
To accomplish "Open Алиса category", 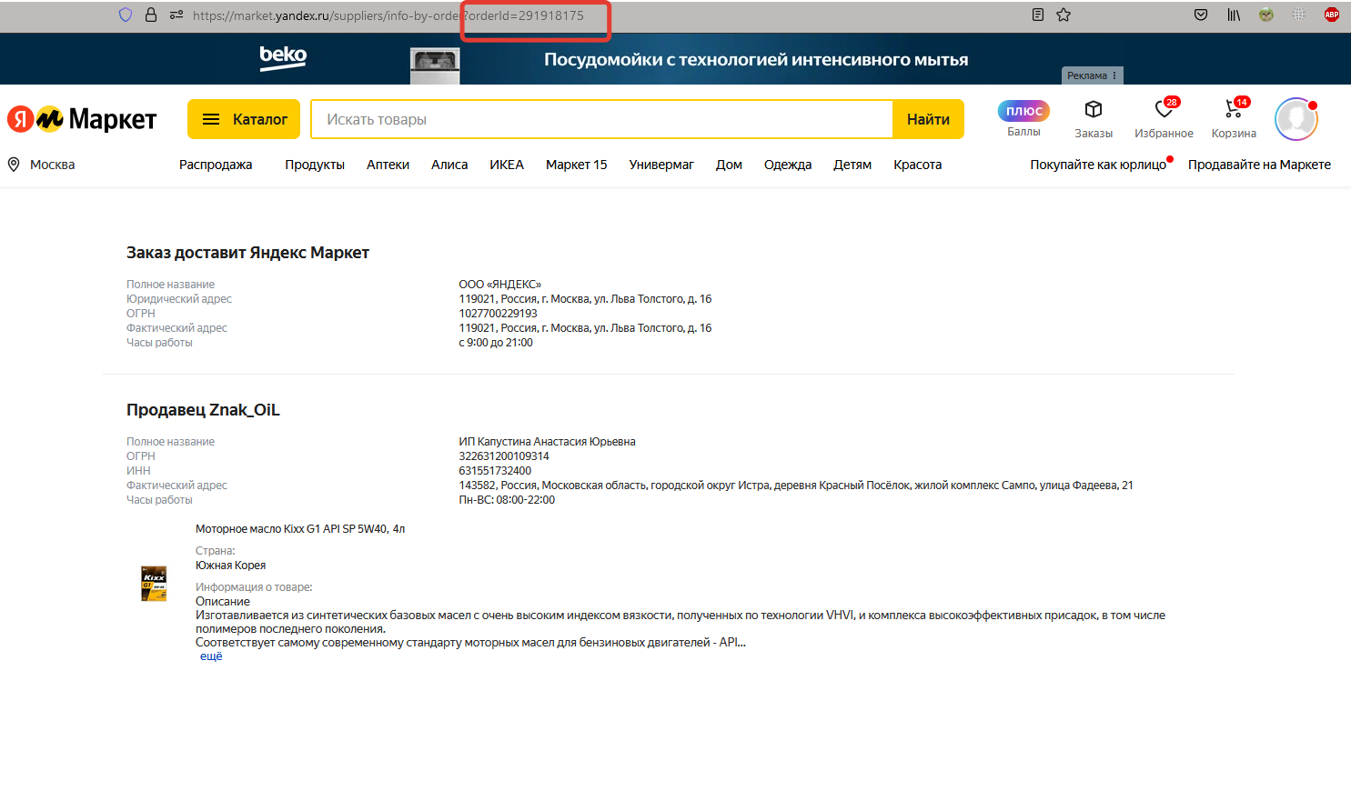I will point(449,165).
